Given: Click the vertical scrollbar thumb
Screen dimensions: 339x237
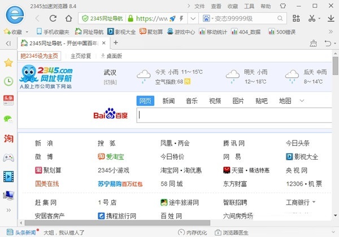Looking at the screenshot, I should [335, 65].
